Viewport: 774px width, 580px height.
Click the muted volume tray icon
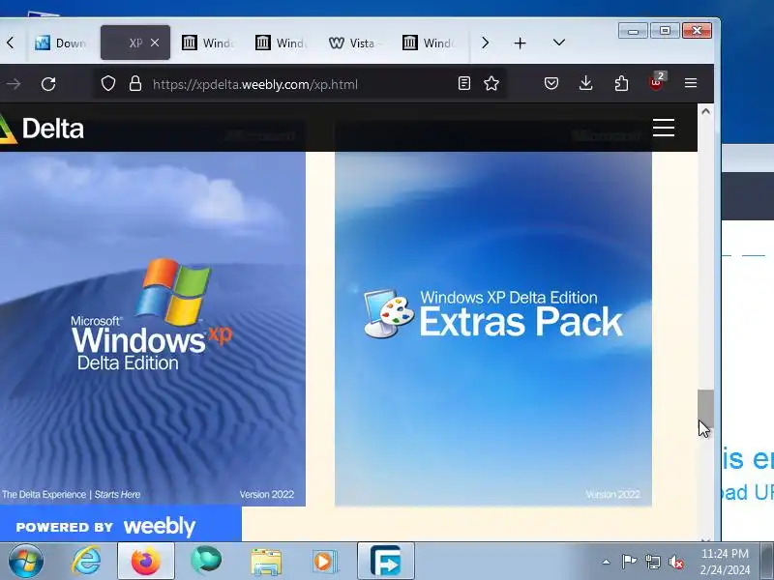pyautogui.click(x=676, y=562)
